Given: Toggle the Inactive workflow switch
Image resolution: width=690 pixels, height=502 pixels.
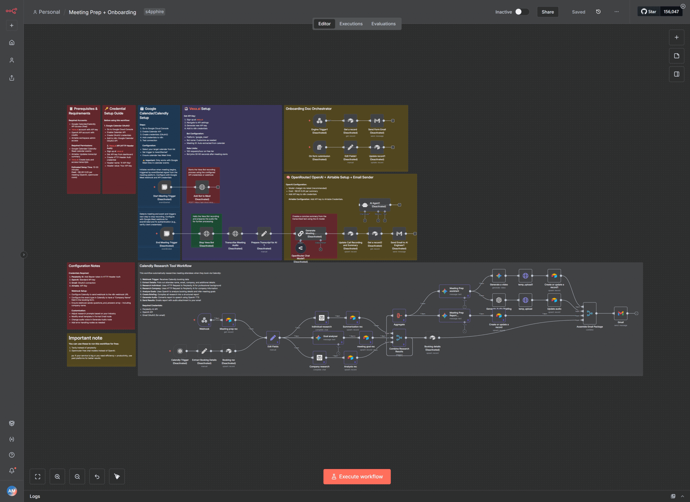Looking at the screenshot, I should coord(521,12).
